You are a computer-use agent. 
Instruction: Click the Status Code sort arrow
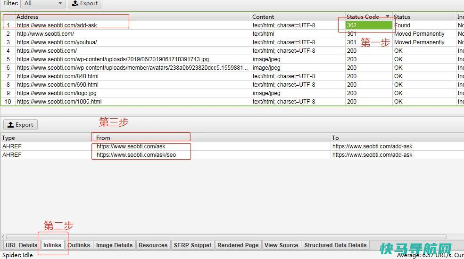click(x=387, y=16)
